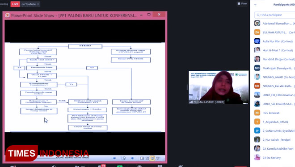Advance slide with blue right arrow
The height and width of the screenshot is (167, 295).
132,158
